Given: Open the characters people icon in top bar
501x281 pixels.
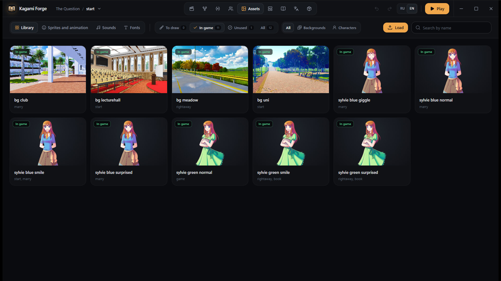Looking at the screenshot, I should point(231,9).
